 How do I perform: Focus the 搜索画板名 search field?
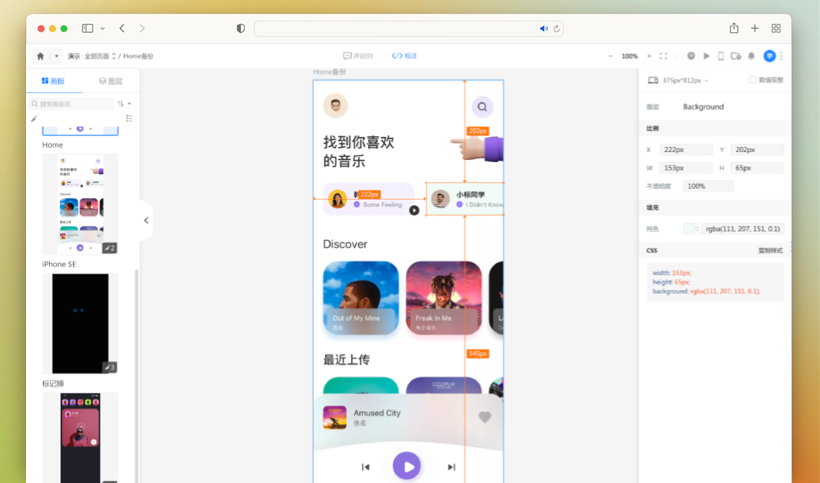coord(71,104)
